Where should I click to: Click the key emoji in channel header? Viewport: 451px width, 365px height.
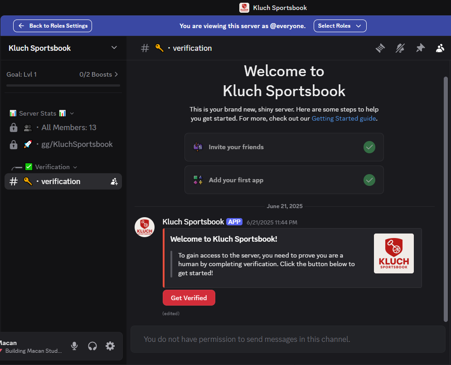160,48
